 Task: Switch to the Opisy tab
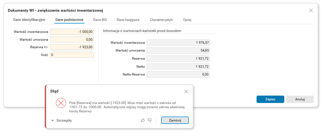[x=187, y=20]
